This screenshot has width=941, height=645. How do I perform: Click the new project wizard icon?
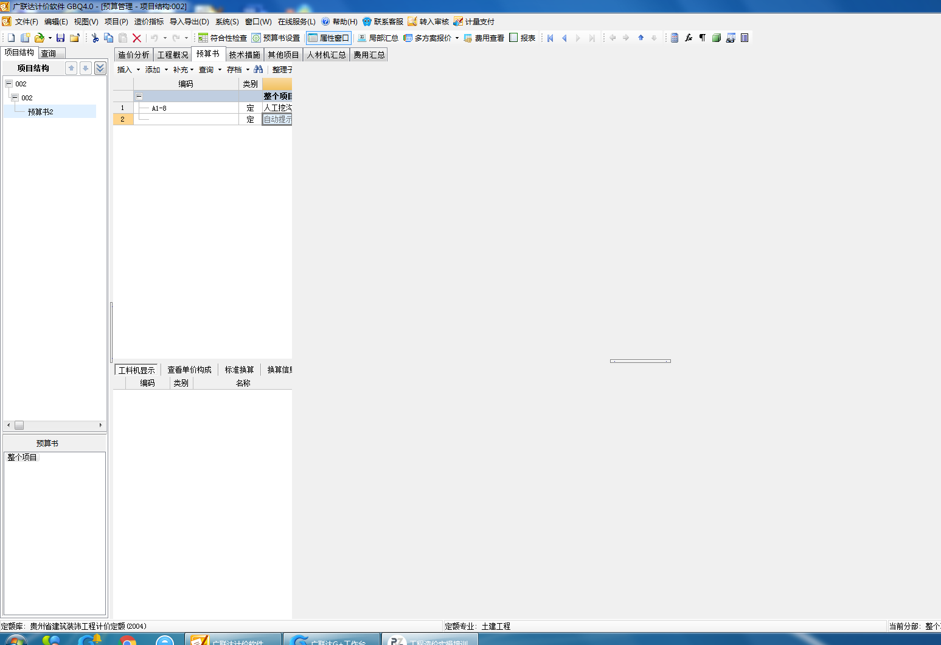click(25, 38)
